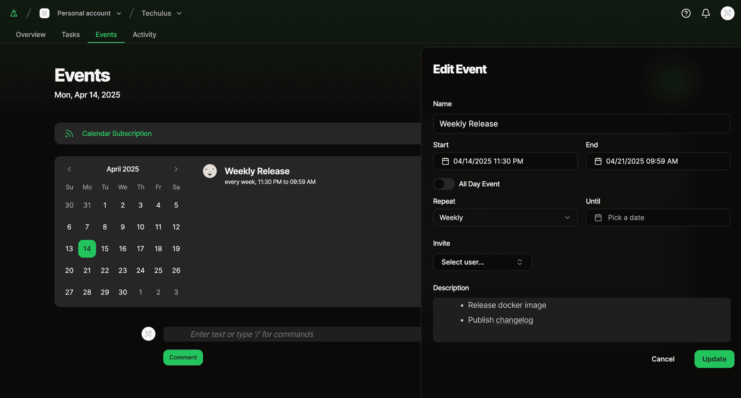Click the app logo in the top-left
This screenshot has height=398, width=741.
pos(14,13)
